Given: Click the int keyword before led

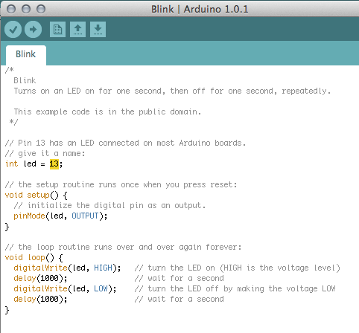Looking at the screenshot, I should coord(12,164).
